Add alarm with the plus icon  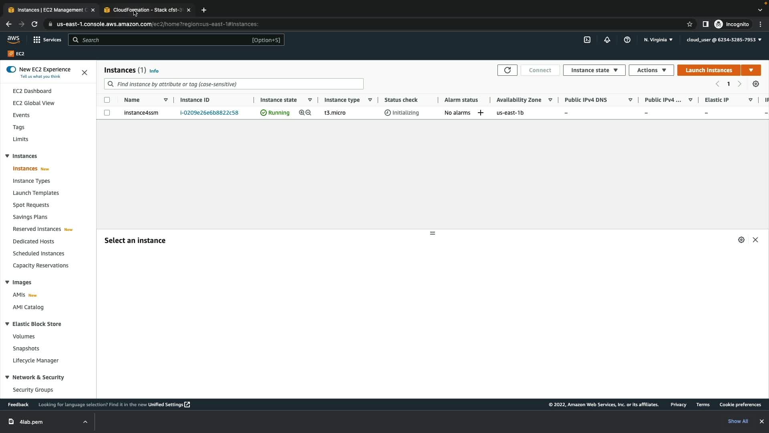(480, 113)
